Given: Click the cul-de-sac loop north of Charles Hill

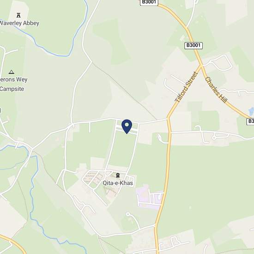Looking at the screenshot, I should [221, 63].
